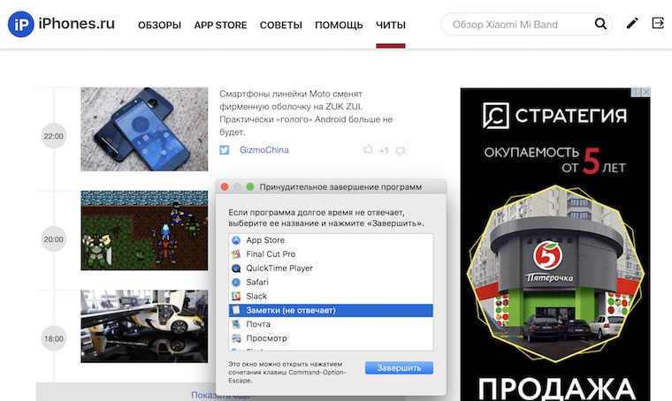Click the QuickTime Player app icon

pos(236,269)
